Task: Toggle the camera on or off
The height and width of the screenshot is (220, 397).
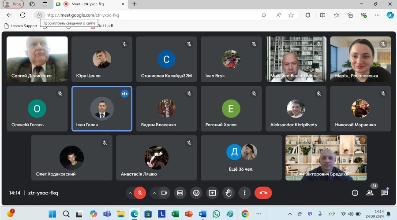Action: pyautogui.click(x=164, y=193)
